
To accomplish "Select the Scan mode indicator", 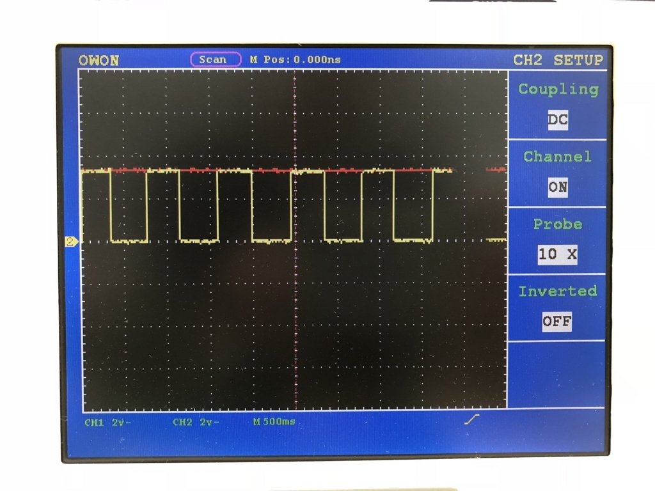I will coord(216,59).
